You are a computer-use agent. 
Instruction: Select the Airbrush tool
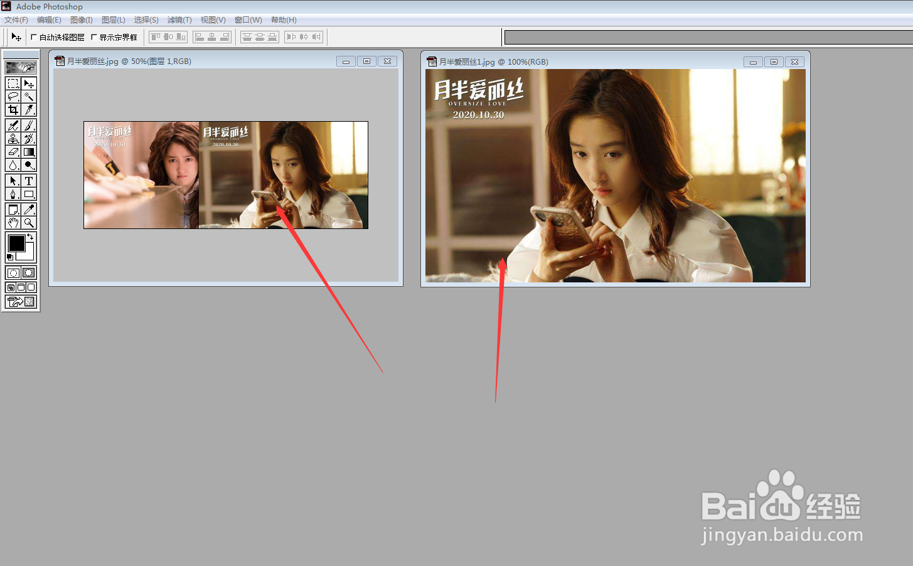coord(13,125)
